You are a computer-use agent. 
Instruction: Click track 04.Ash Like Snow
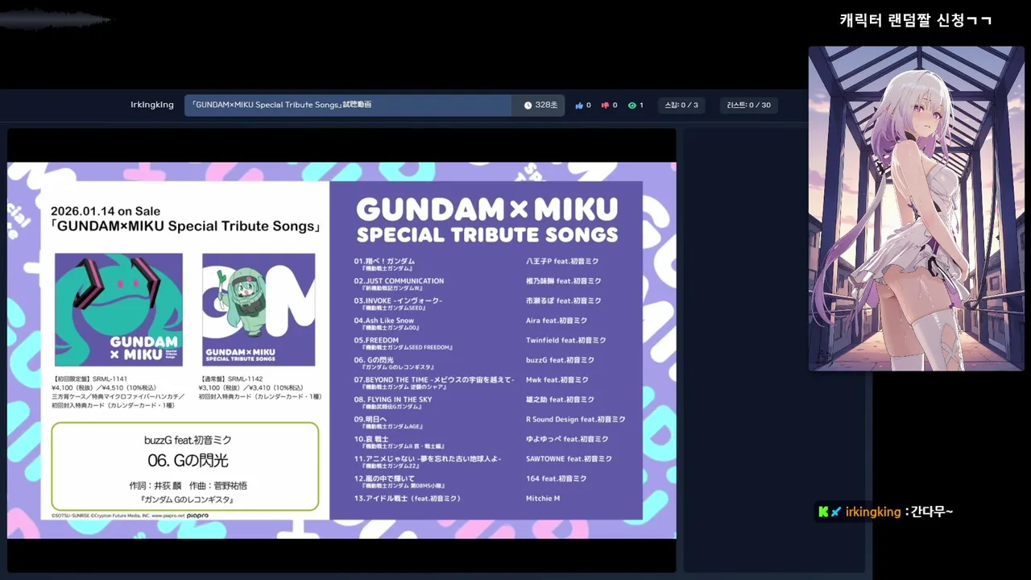coord(383,321)
